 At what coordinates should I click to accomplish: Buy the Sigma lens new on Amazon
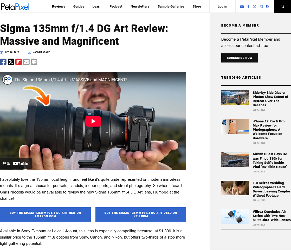45,214
